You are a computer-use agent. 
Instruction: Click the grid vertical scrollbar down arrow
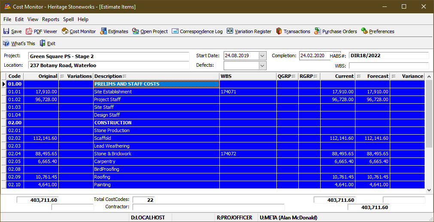coord(429,190)
